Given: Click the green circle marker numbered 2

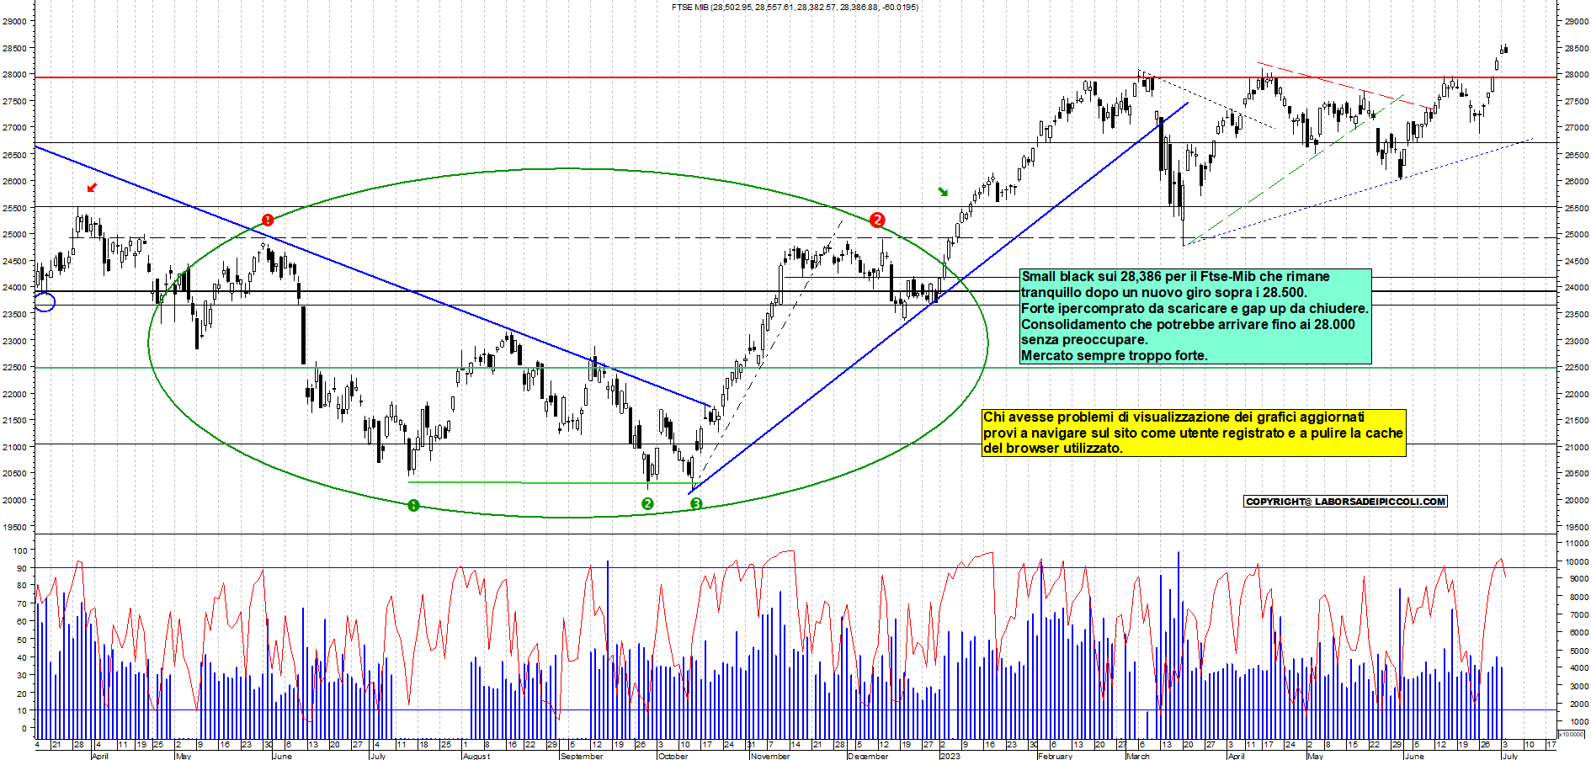Looking at the screenshot, I should pyautogui.click(x=647, y=503).
